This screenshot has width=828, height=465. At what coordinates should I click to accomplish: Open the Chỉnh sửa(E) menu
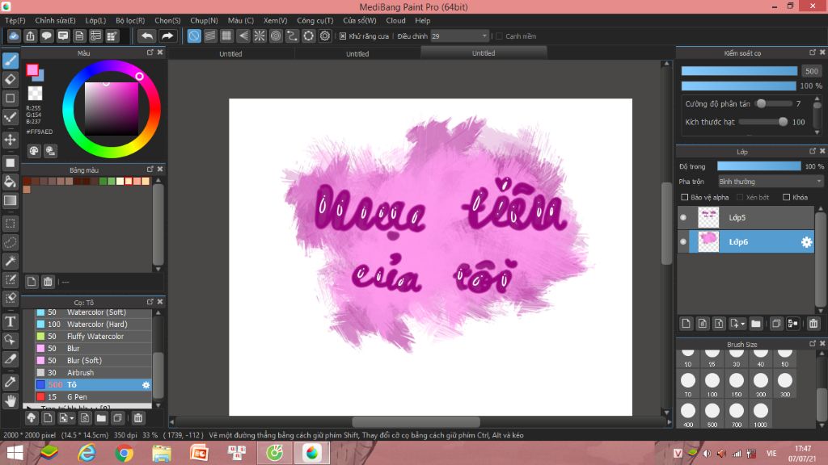(55, 20)
